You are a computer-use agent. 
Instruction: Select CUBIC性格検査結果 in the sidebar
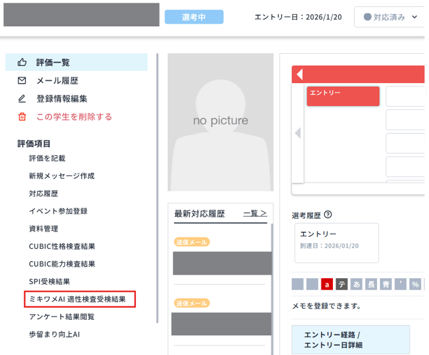click(x=61, y=246)
